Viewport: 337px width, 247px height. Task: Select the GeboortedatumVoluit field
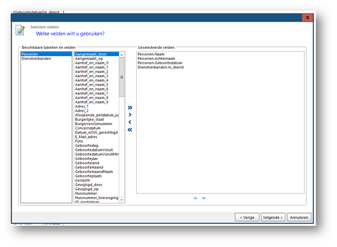[x=96, y=150]
